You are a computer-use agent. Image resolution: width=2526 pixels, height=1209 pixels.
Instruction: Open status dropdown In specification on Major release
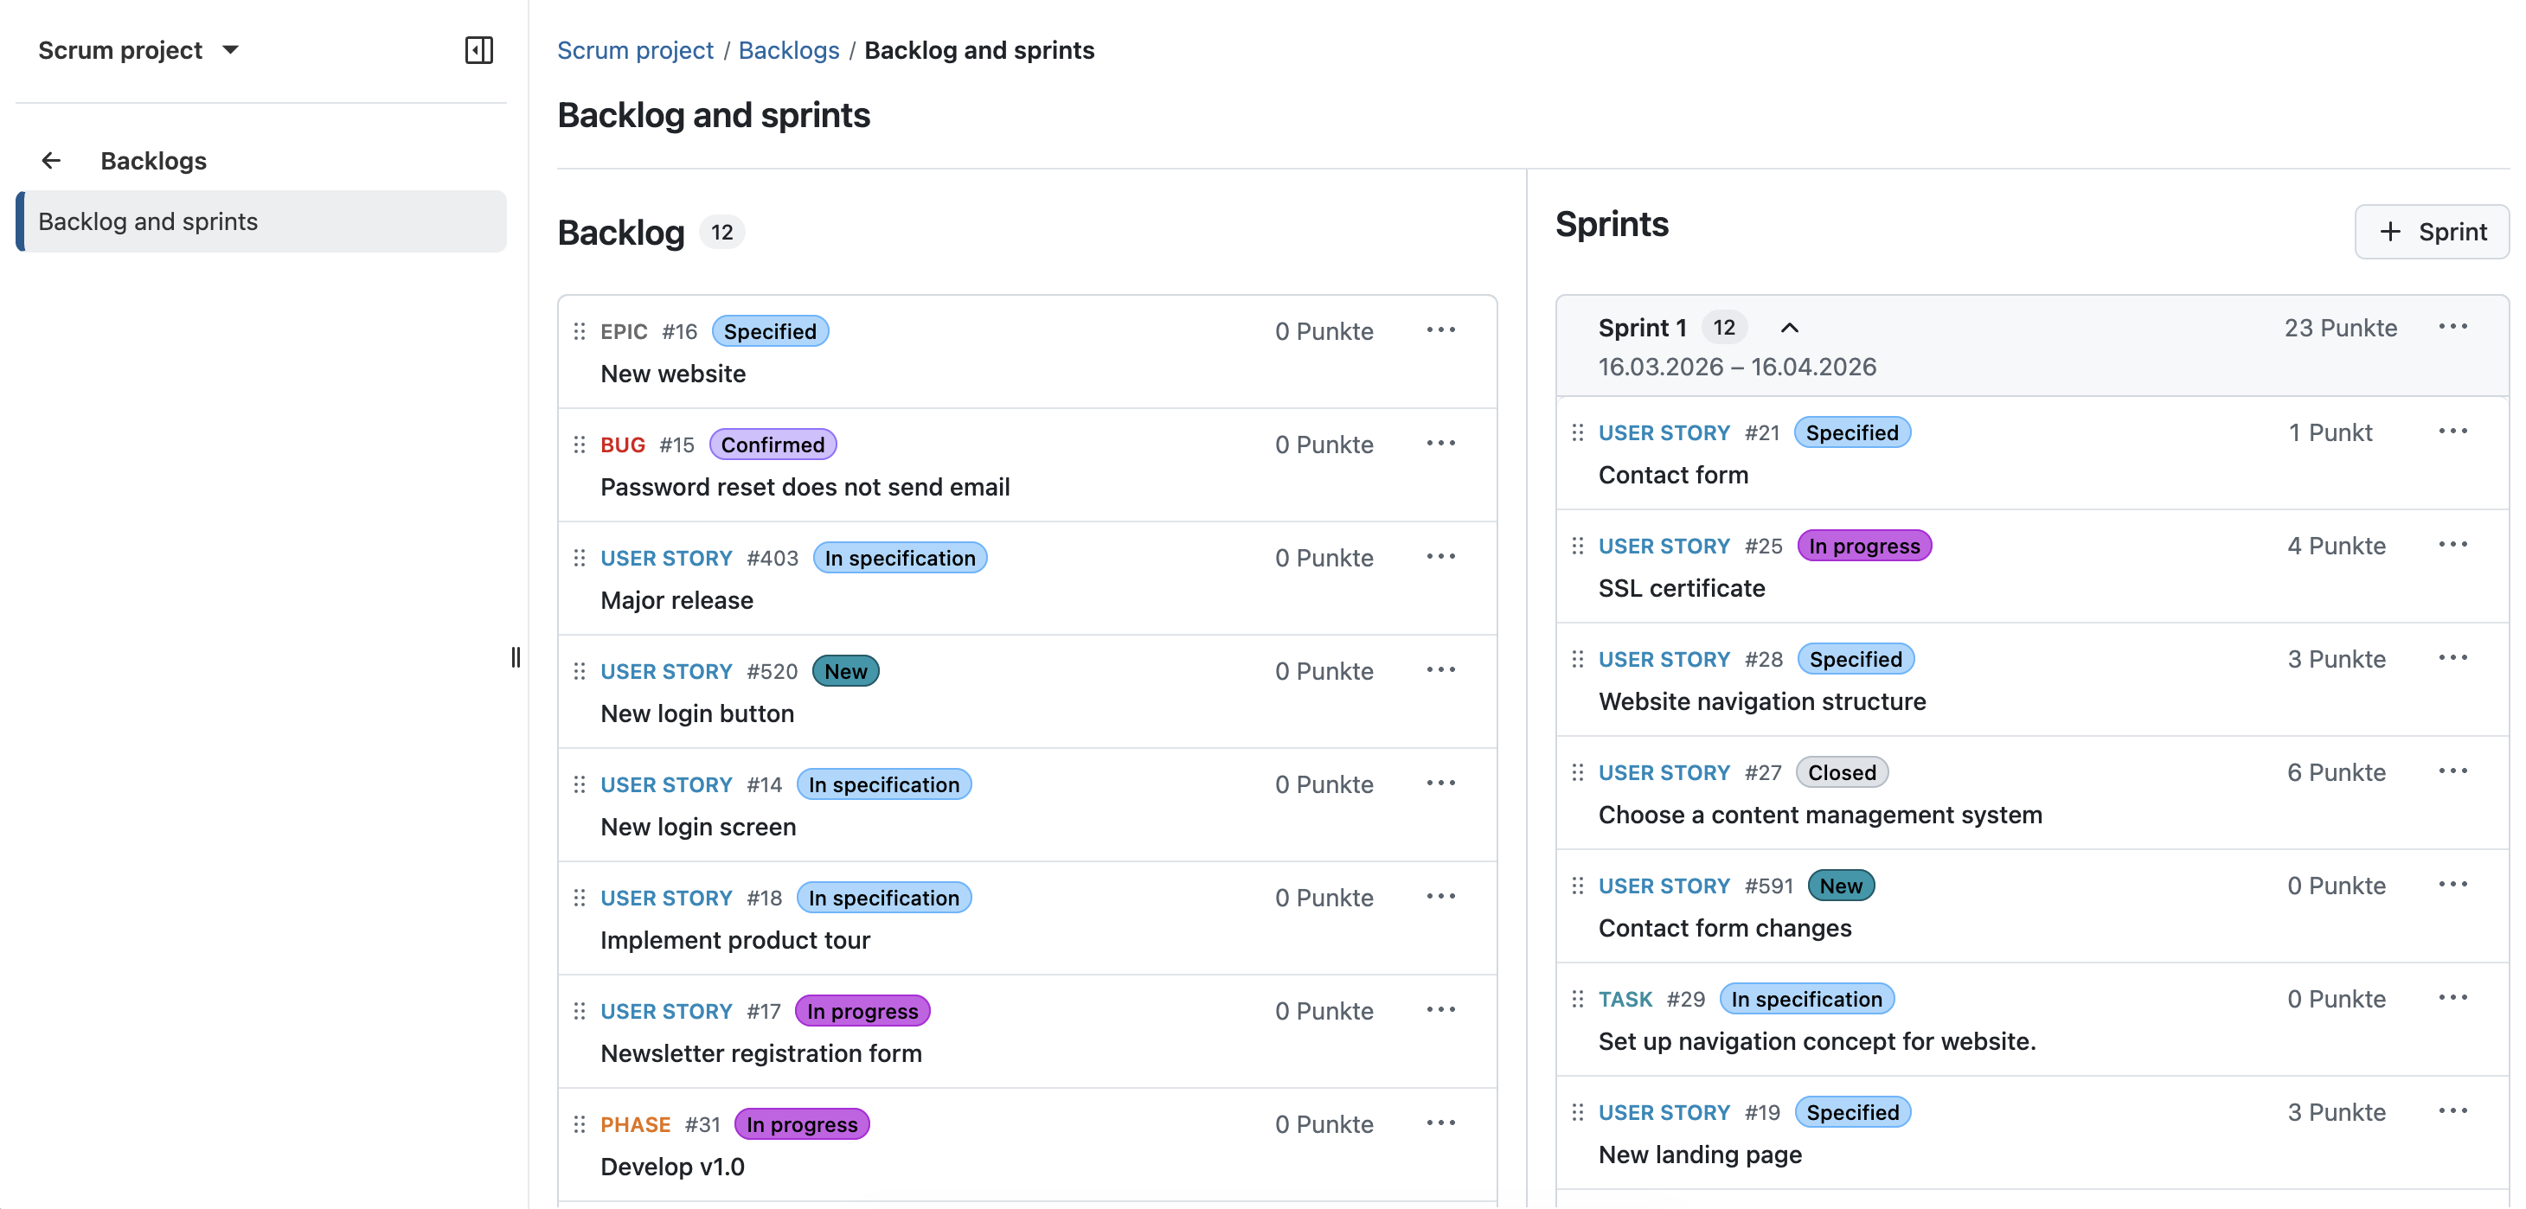click(x=899, y=557)
